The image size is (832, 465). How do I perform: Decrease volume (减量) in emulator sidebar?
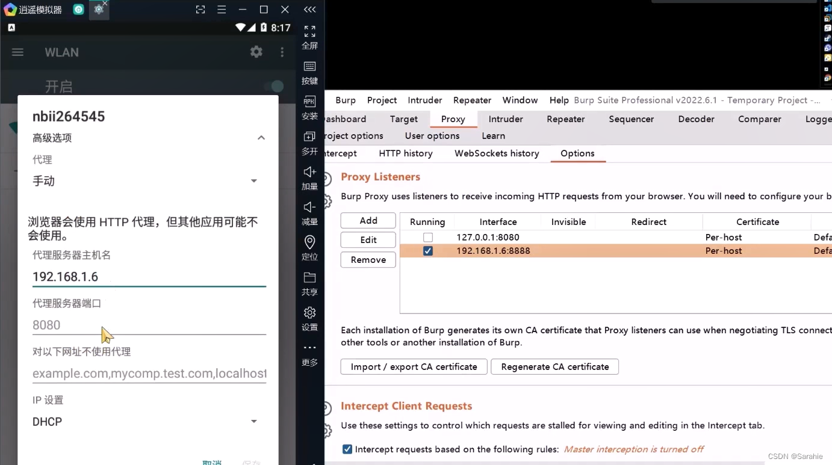point(309,214)
